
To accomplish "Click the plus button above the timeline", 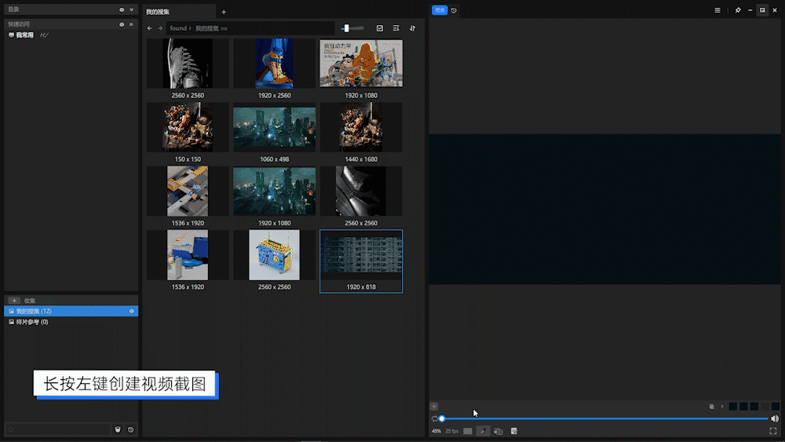I will [x=434, y=407].
